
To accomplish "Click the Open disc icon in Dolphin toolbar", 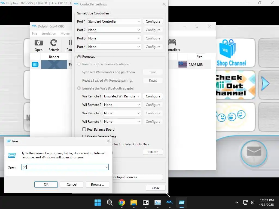I will [x=38, y=43].
